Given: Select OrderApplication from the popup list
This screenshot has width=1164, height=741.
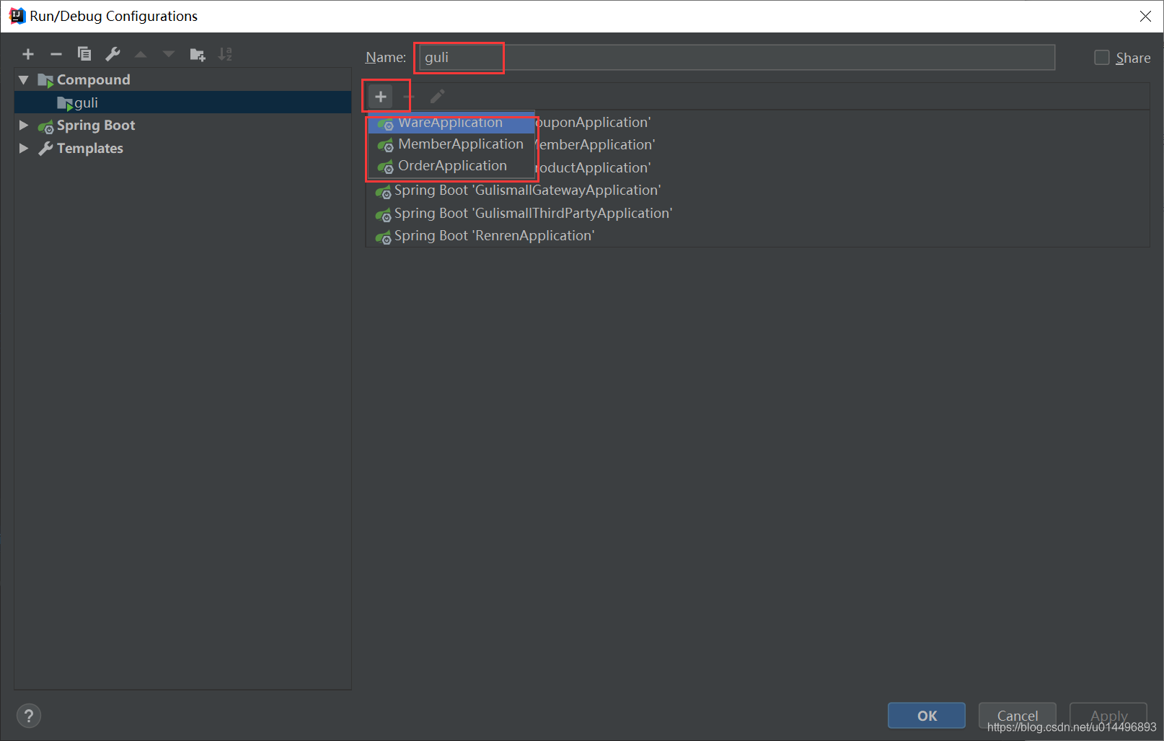Looking at the screenshot, I should point(451,166).
